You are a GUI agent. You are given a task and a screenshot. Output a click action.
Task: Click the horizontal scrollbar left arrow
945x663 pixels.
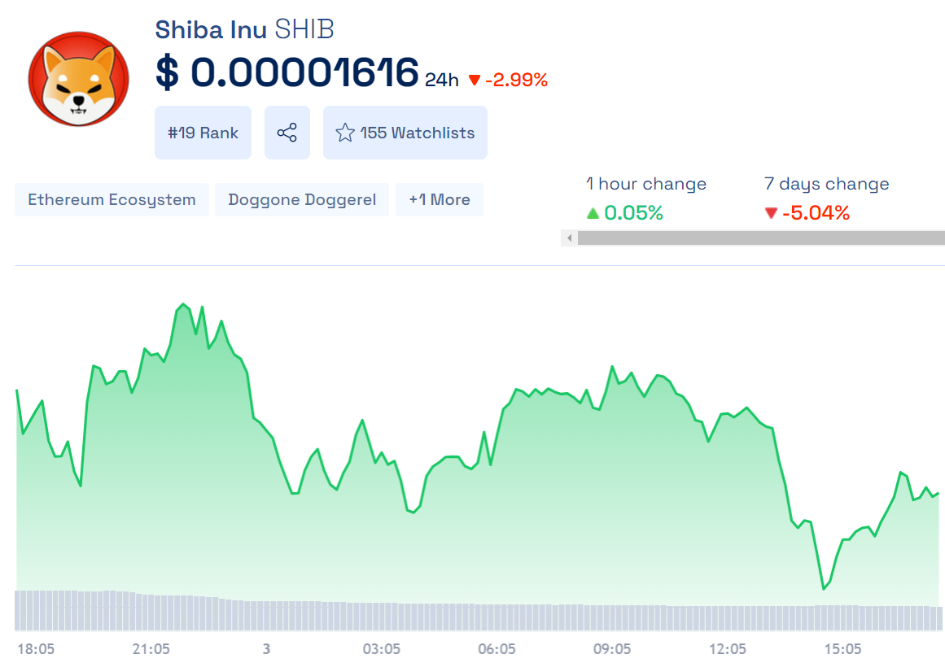[x=569, y=238]
